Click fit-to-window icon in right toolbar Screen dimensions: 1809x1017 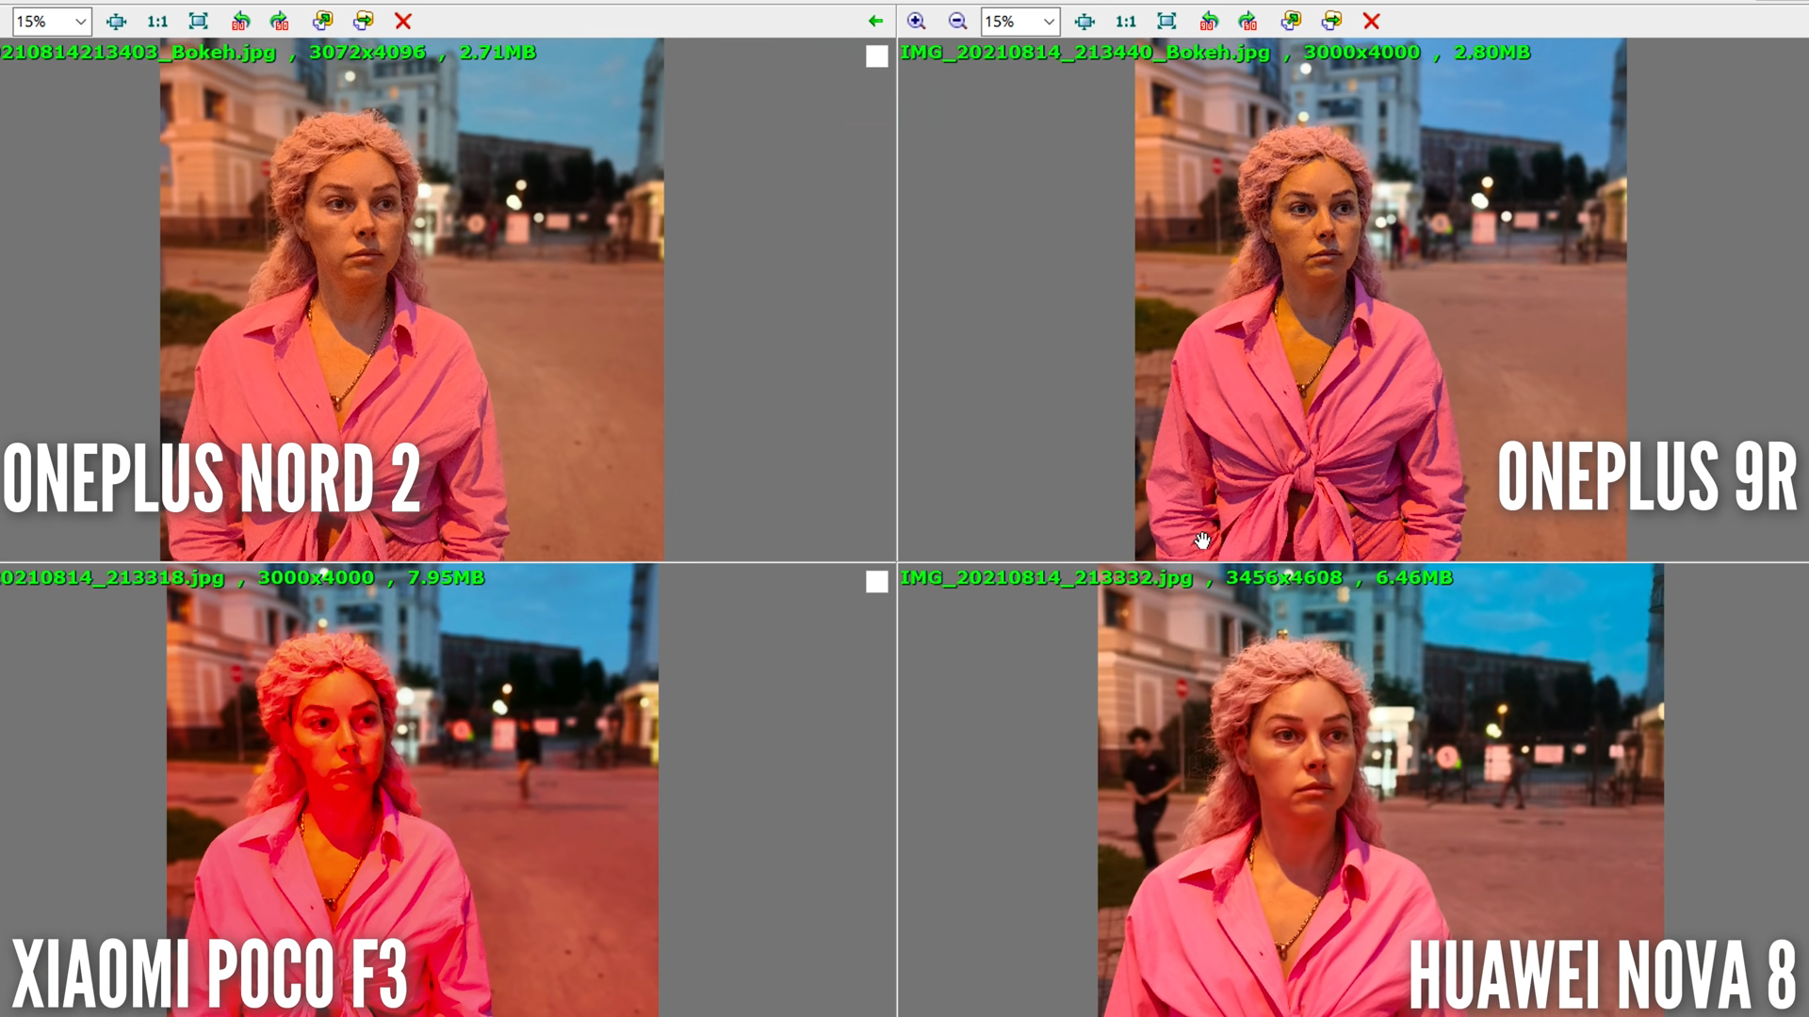1084,21
